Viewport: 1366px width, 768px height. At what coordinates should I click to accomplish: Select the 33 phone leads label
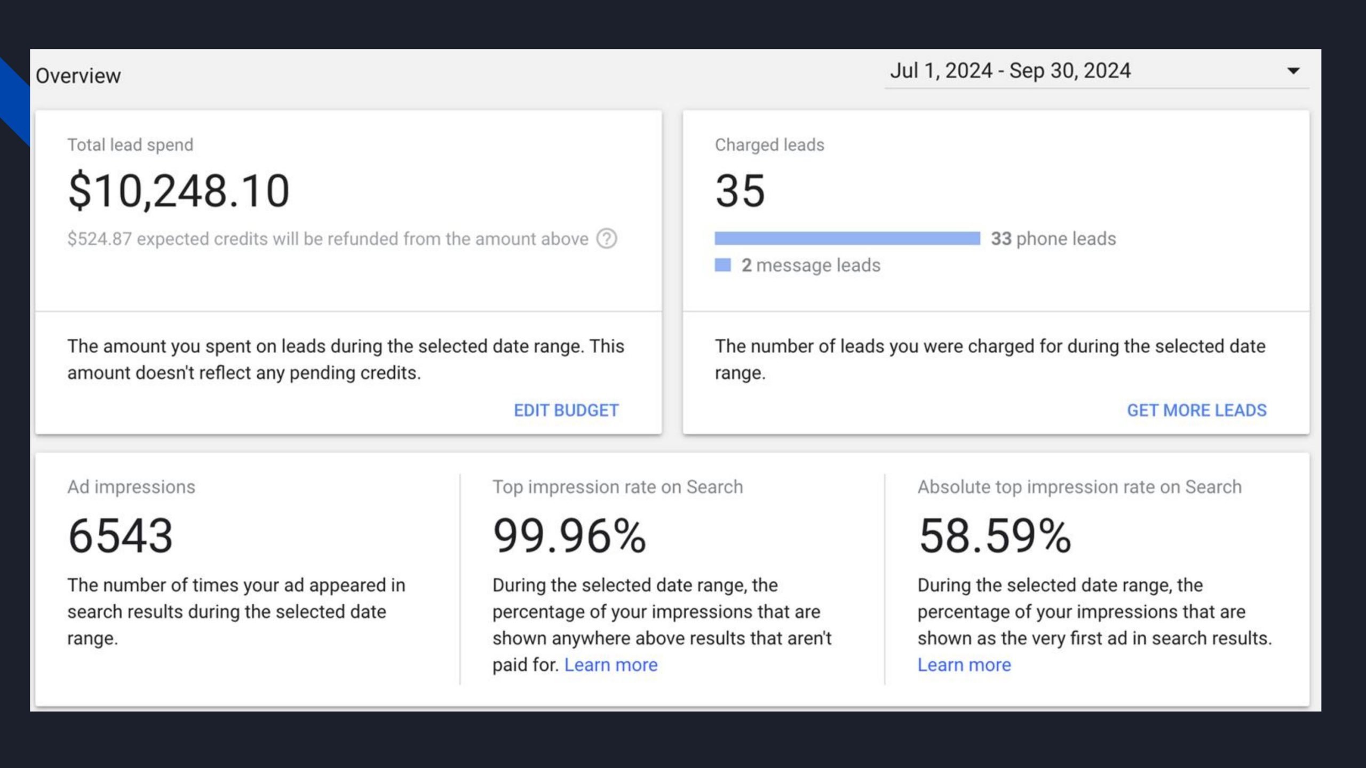tap(1053, 238)
